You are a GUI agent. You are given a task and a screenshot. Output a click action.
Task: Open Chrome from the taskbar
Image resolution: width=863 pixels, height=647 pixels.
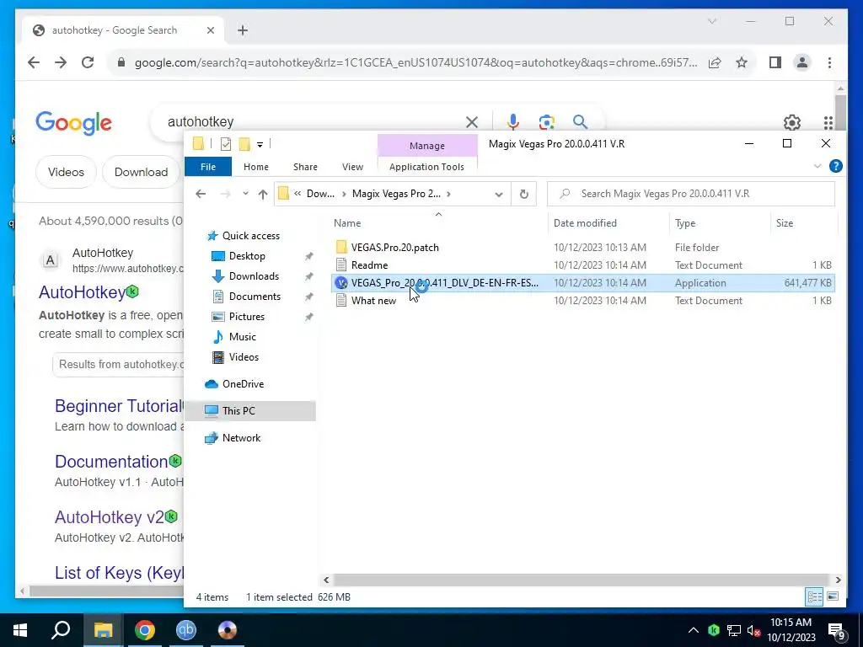[145, 630]
